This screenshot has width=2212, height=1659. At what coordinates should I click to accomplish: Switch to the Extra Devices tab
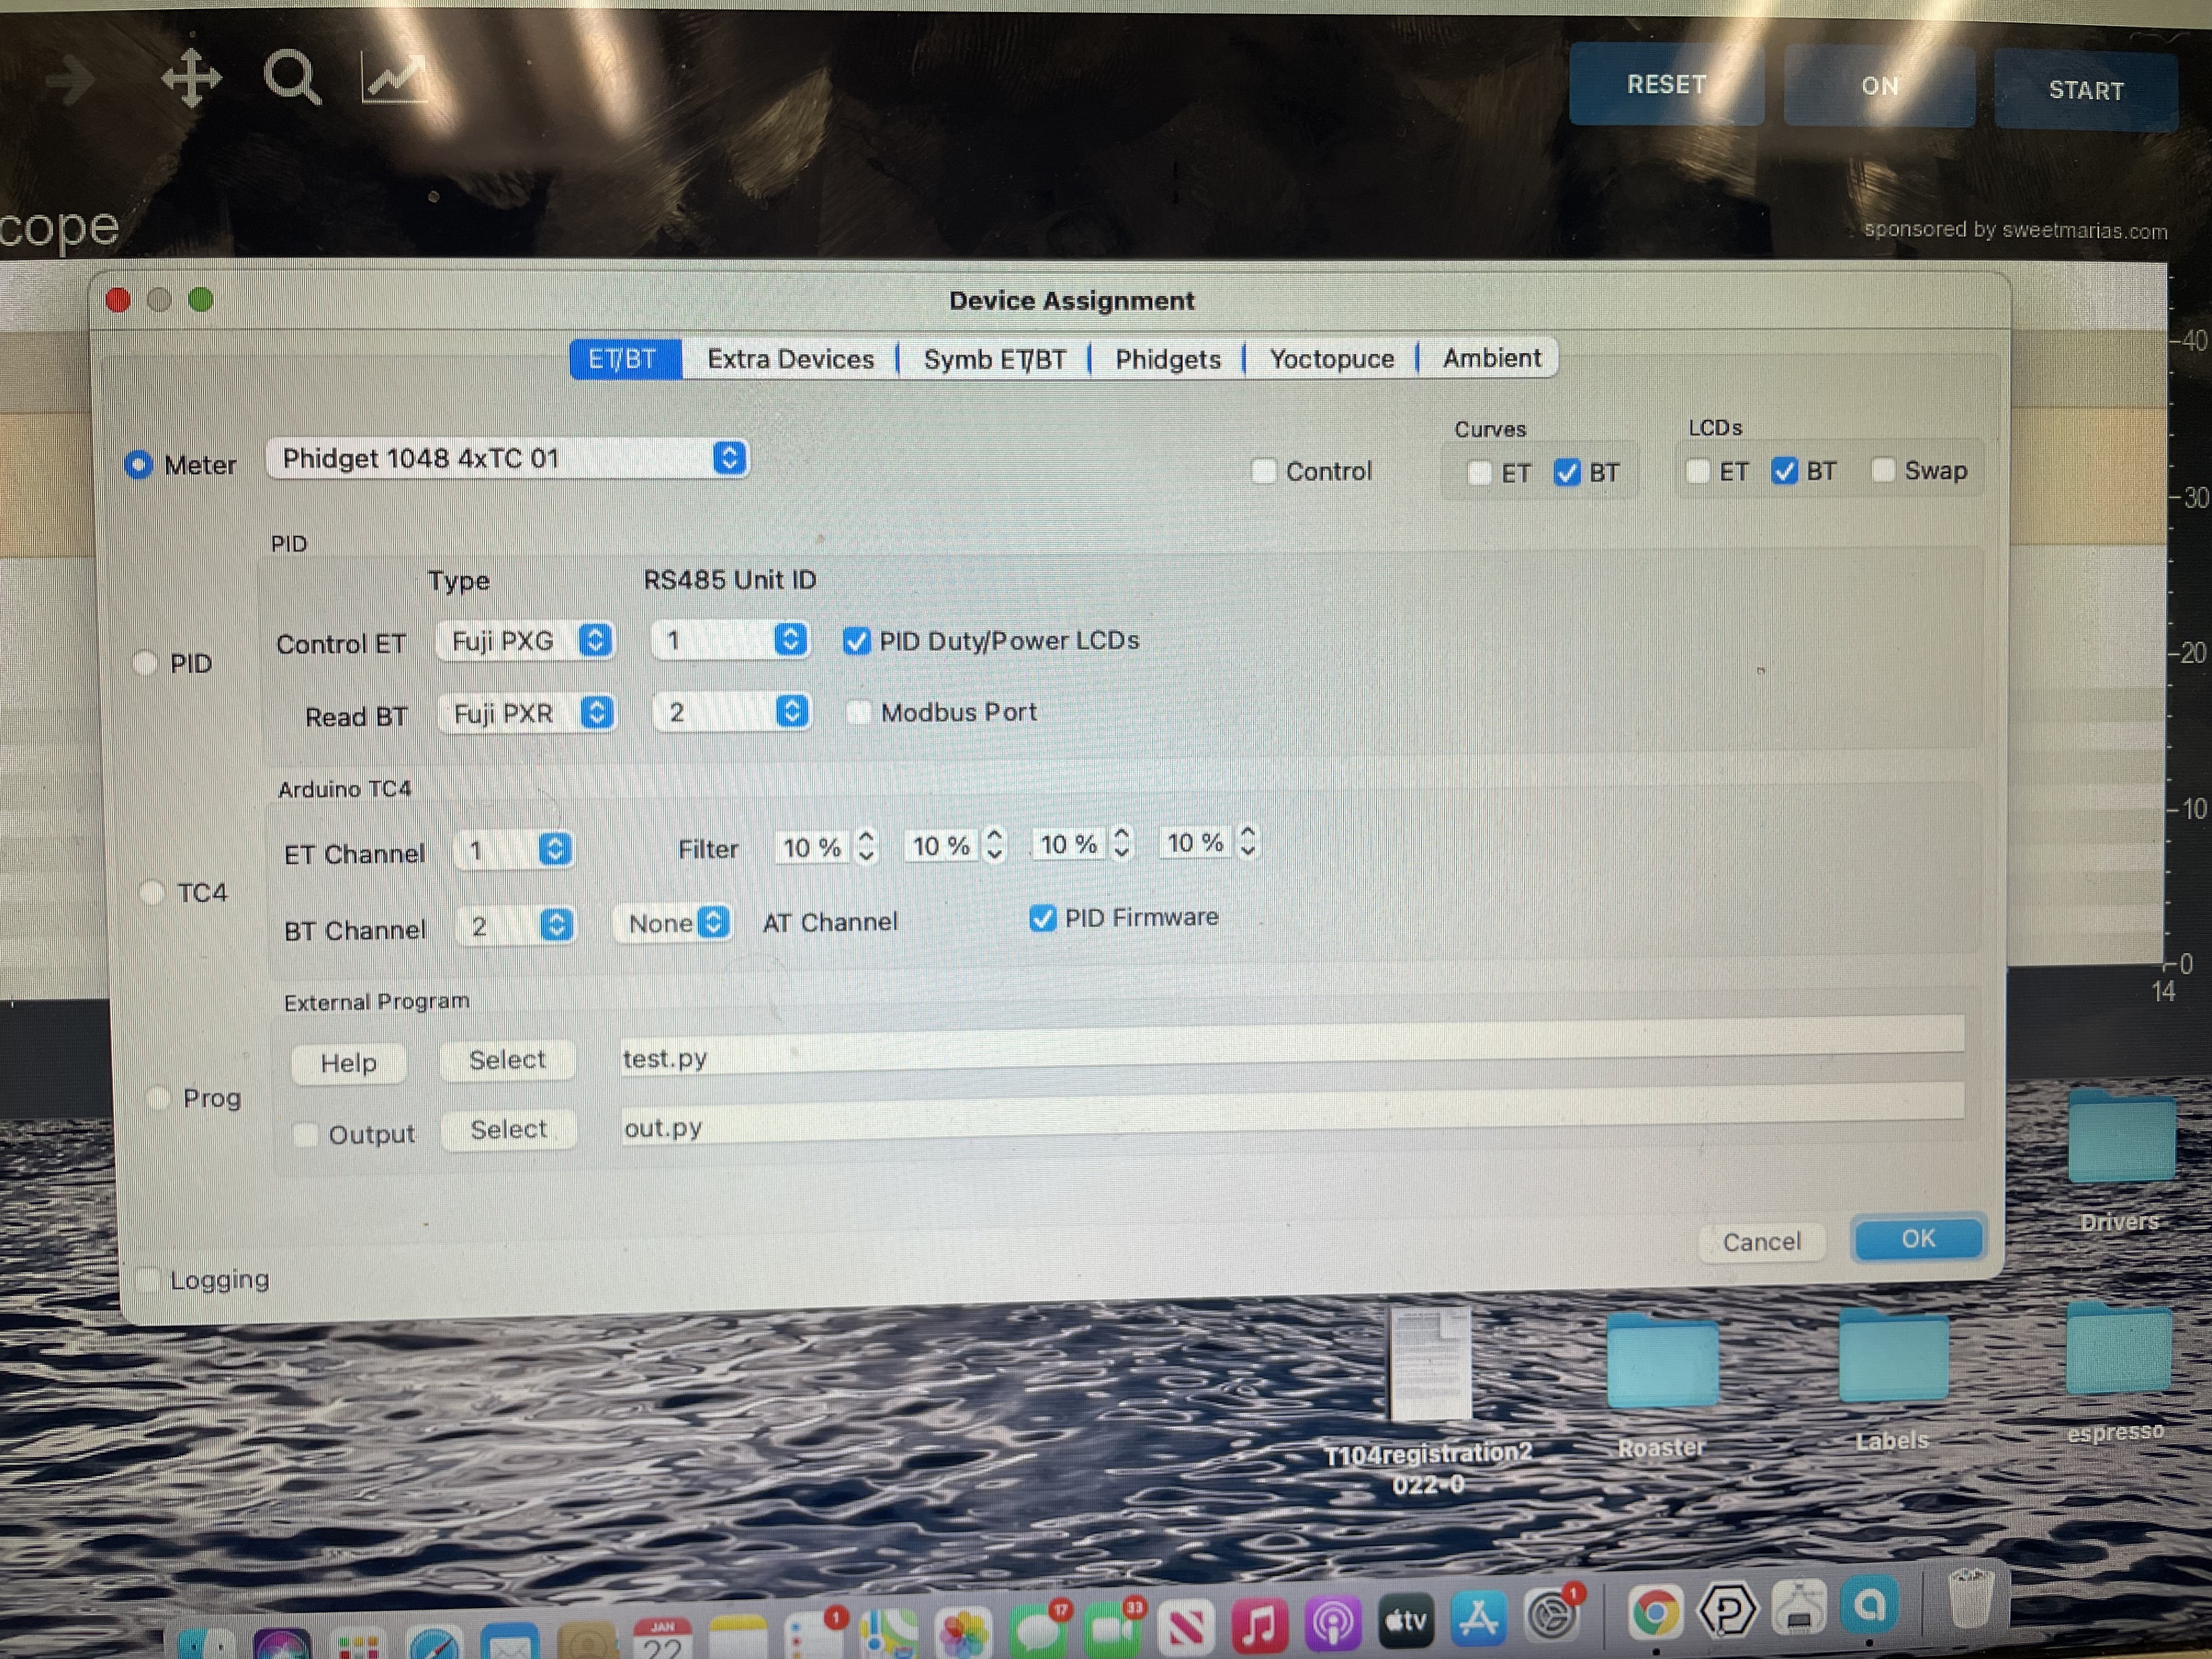(x=790, y=359)
